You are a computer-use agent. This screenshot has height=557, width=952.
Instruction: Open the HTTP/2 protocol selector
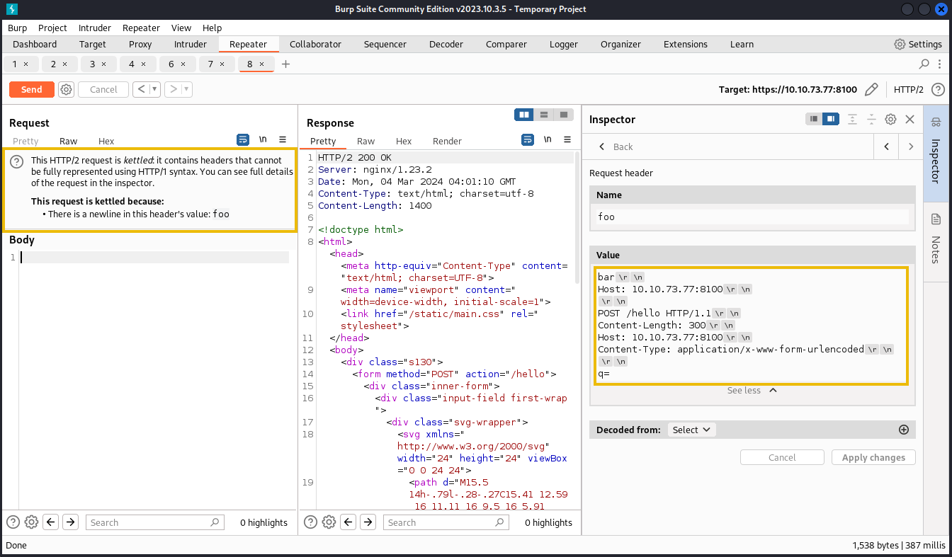(x=909, y=90)
